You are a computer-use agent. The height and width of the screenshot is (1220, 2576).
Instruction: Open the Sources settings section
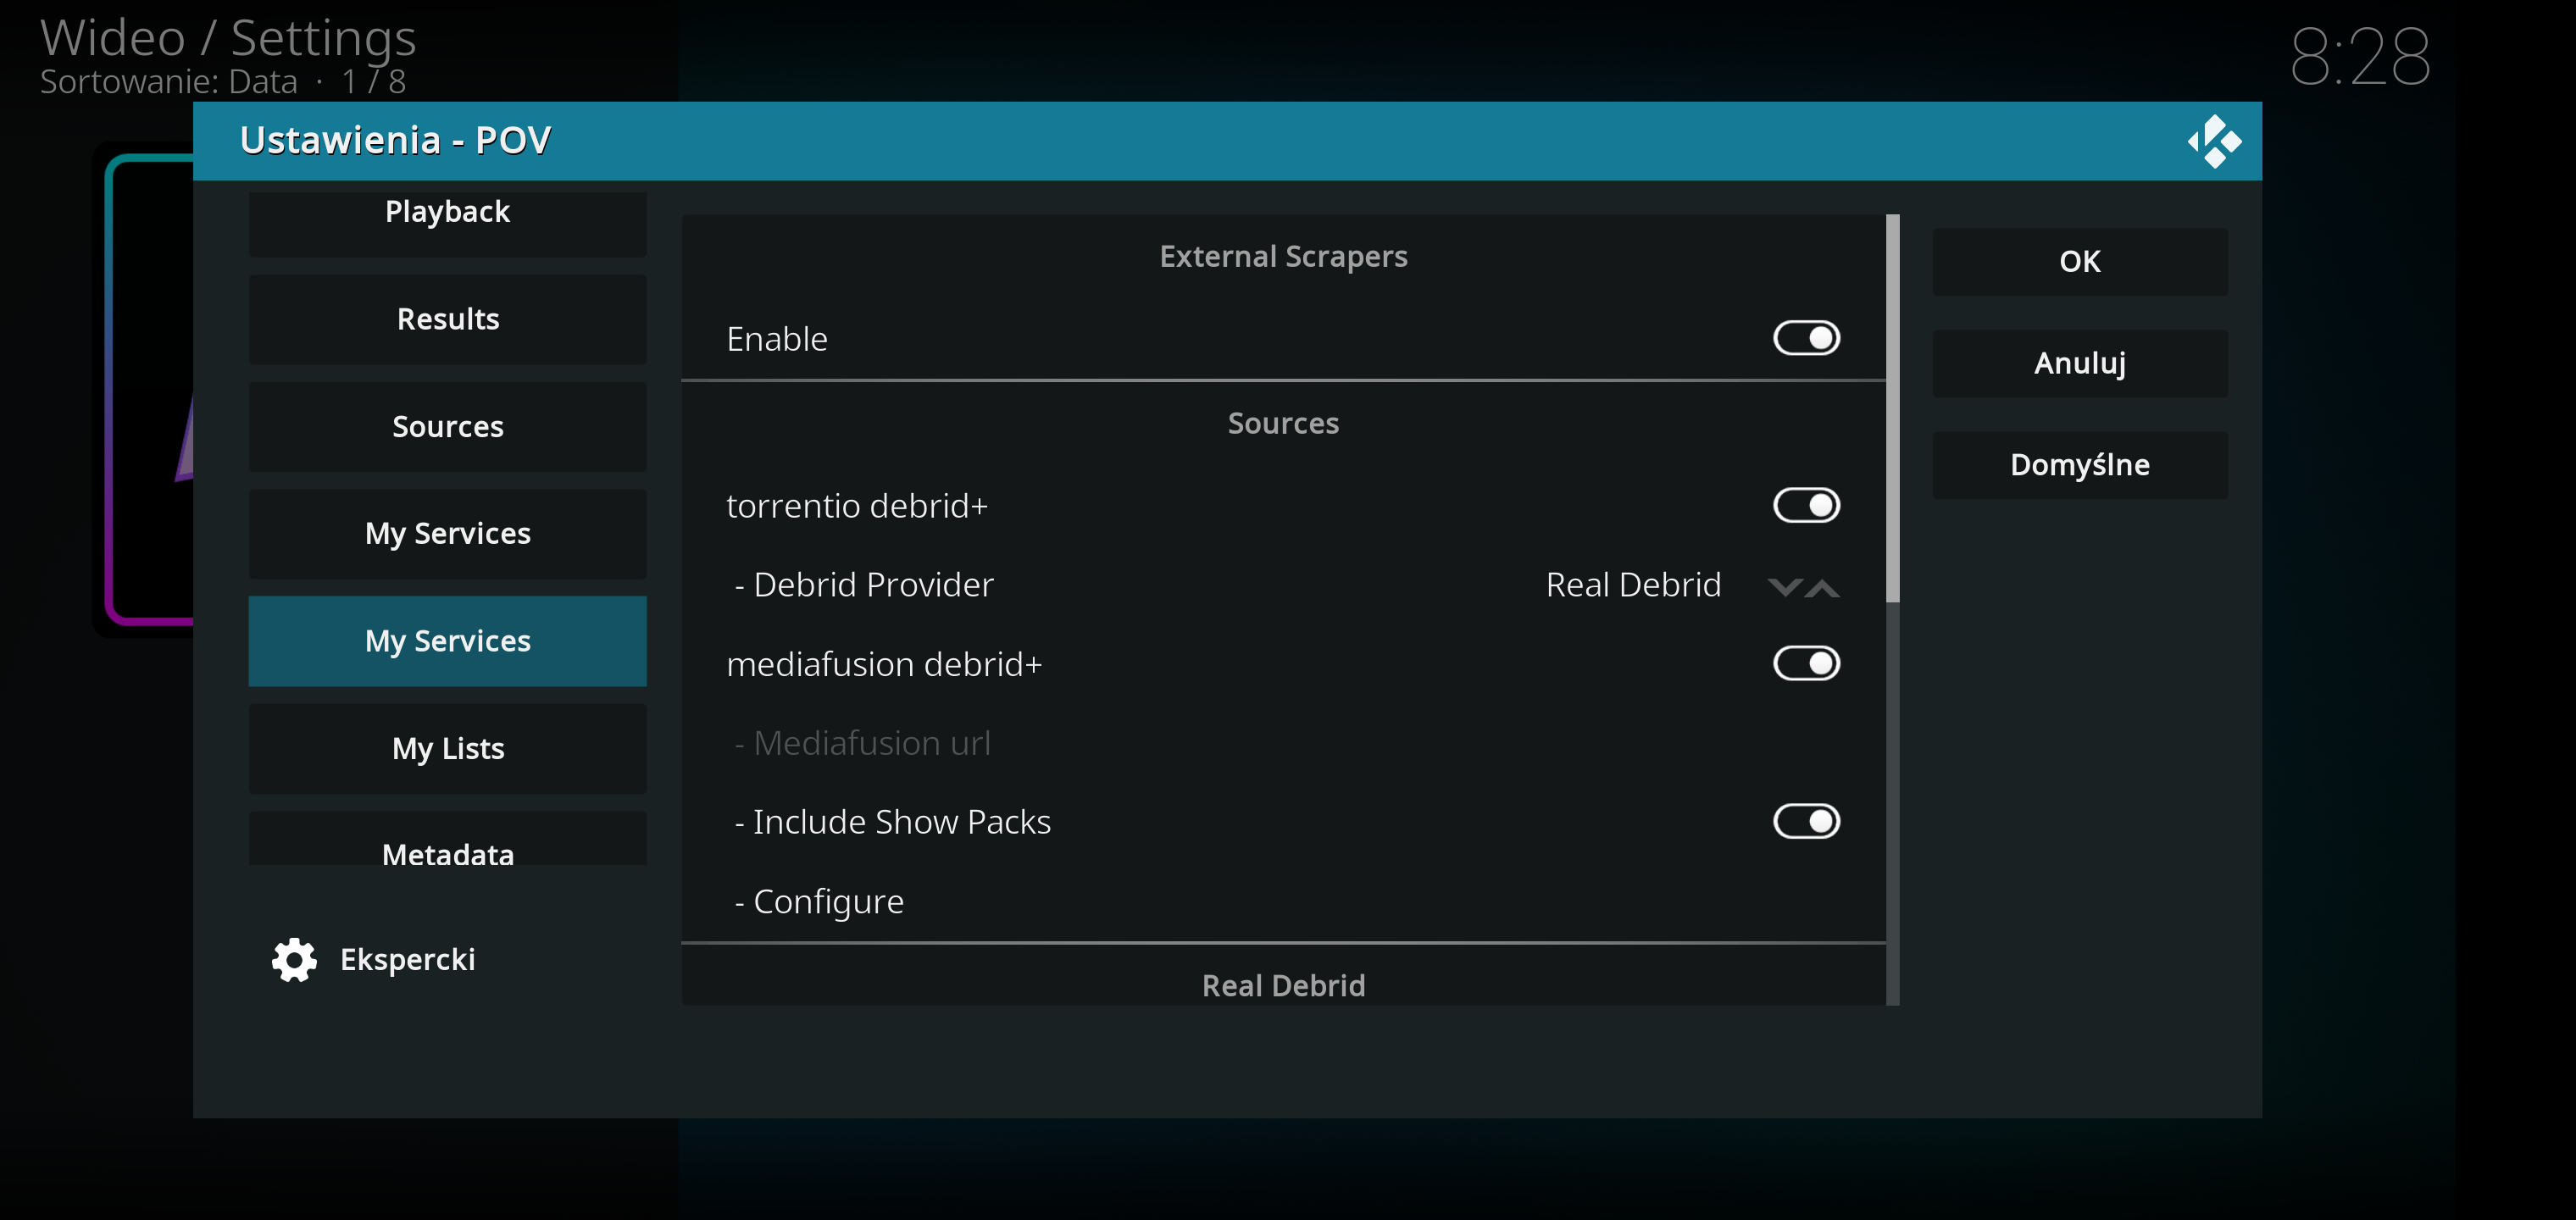(447, 425)
